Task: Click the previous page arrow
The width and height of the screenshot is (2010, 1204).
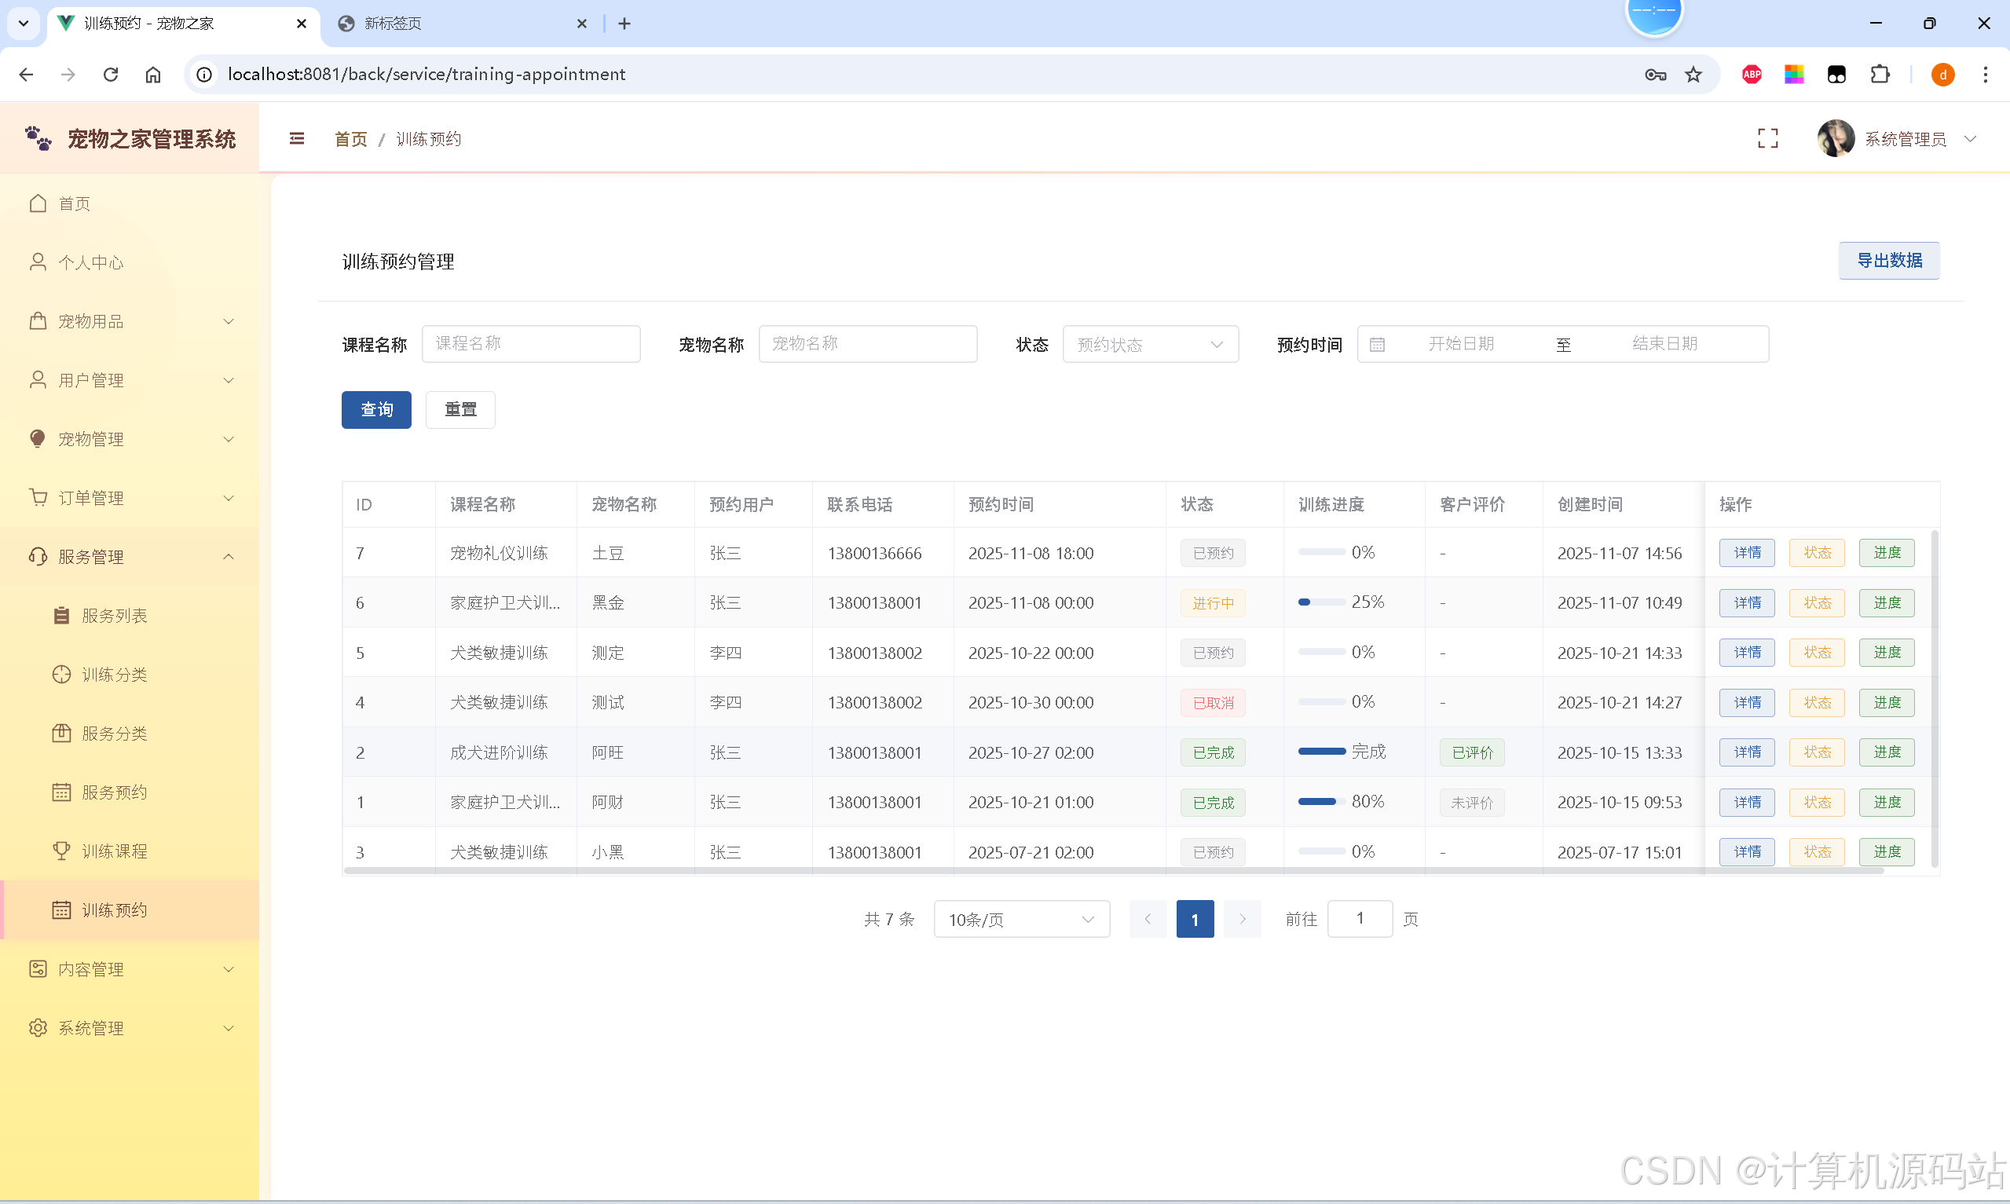Action: coord(1148,919)
